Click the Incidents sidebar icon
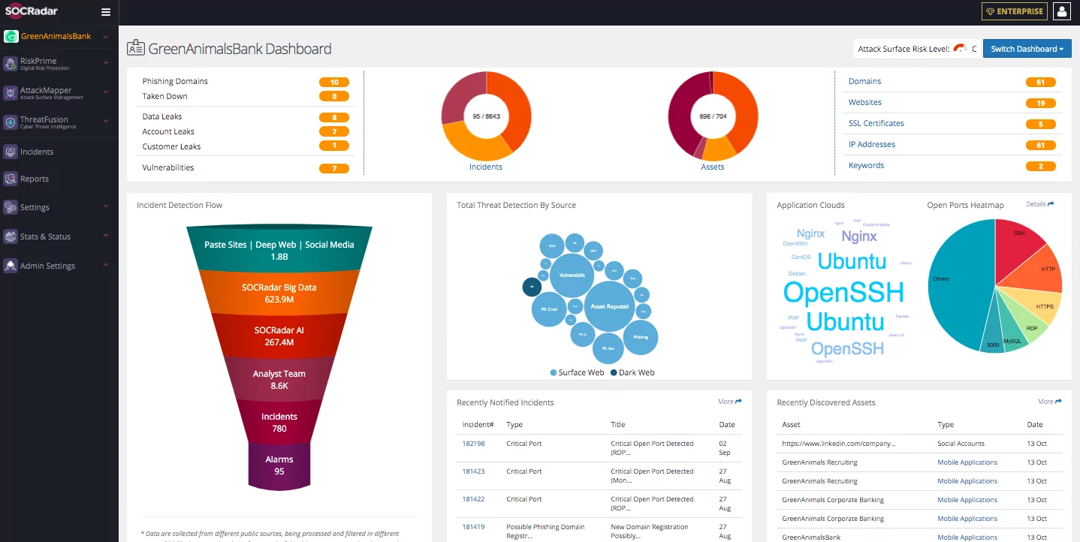 (x=11, y=152)
